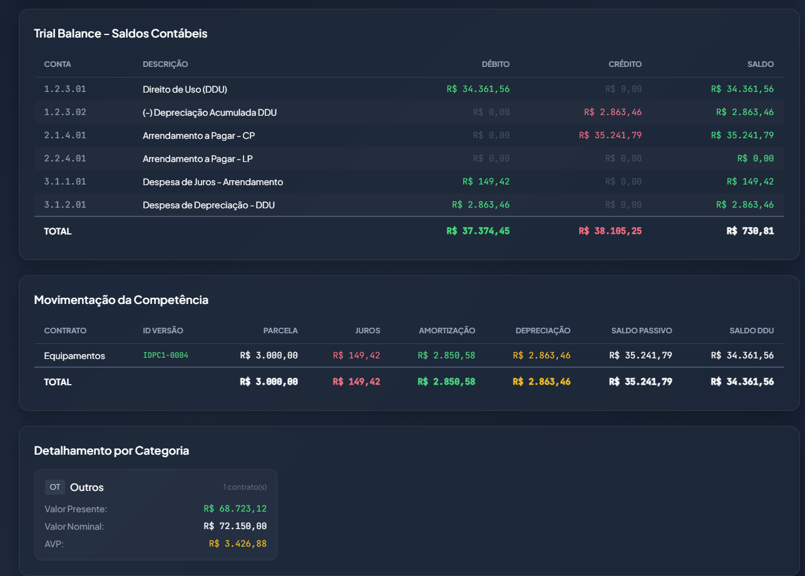Screen dimensions: 805x576
Task: Click the total credit value R$ 38.105,25
Action: (610, 231)
